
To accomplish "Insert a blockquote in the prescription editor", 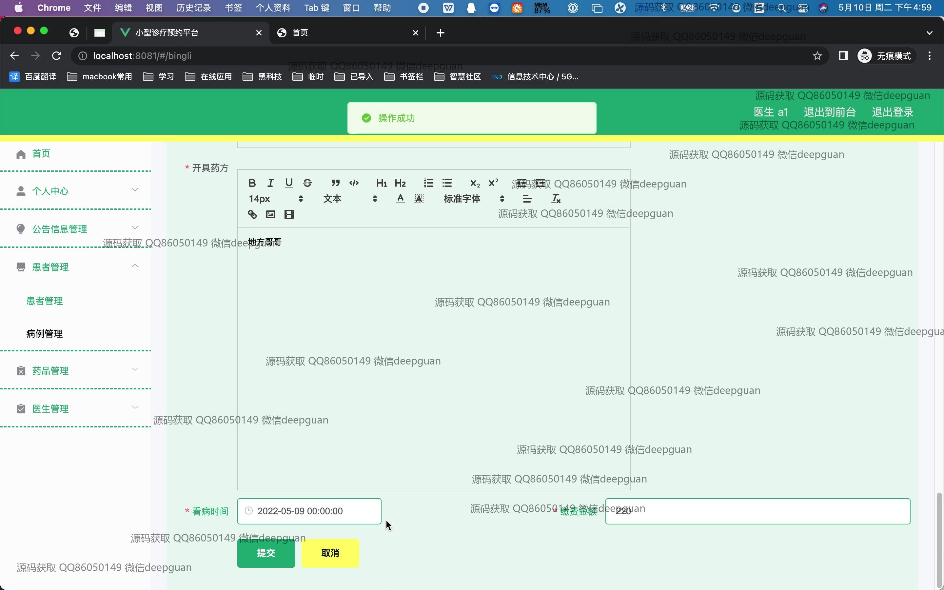I will click(335, 183).
